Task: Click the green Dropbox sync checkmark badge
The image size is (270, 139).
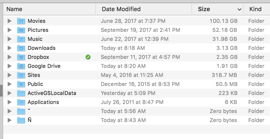Action: pyautogui.click(x=88, y=57)
